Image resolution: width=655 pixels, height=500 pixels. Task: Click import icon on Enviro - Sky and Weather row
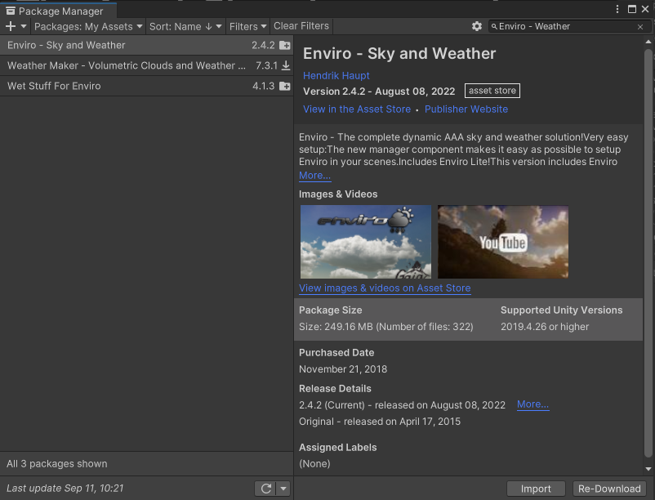285,45
